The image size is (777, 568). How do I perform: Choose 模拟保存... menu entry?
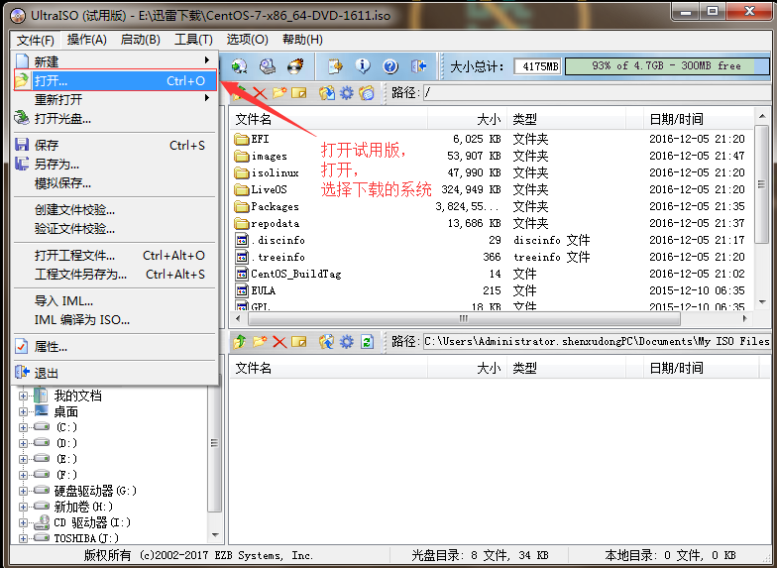click(115, 183)
